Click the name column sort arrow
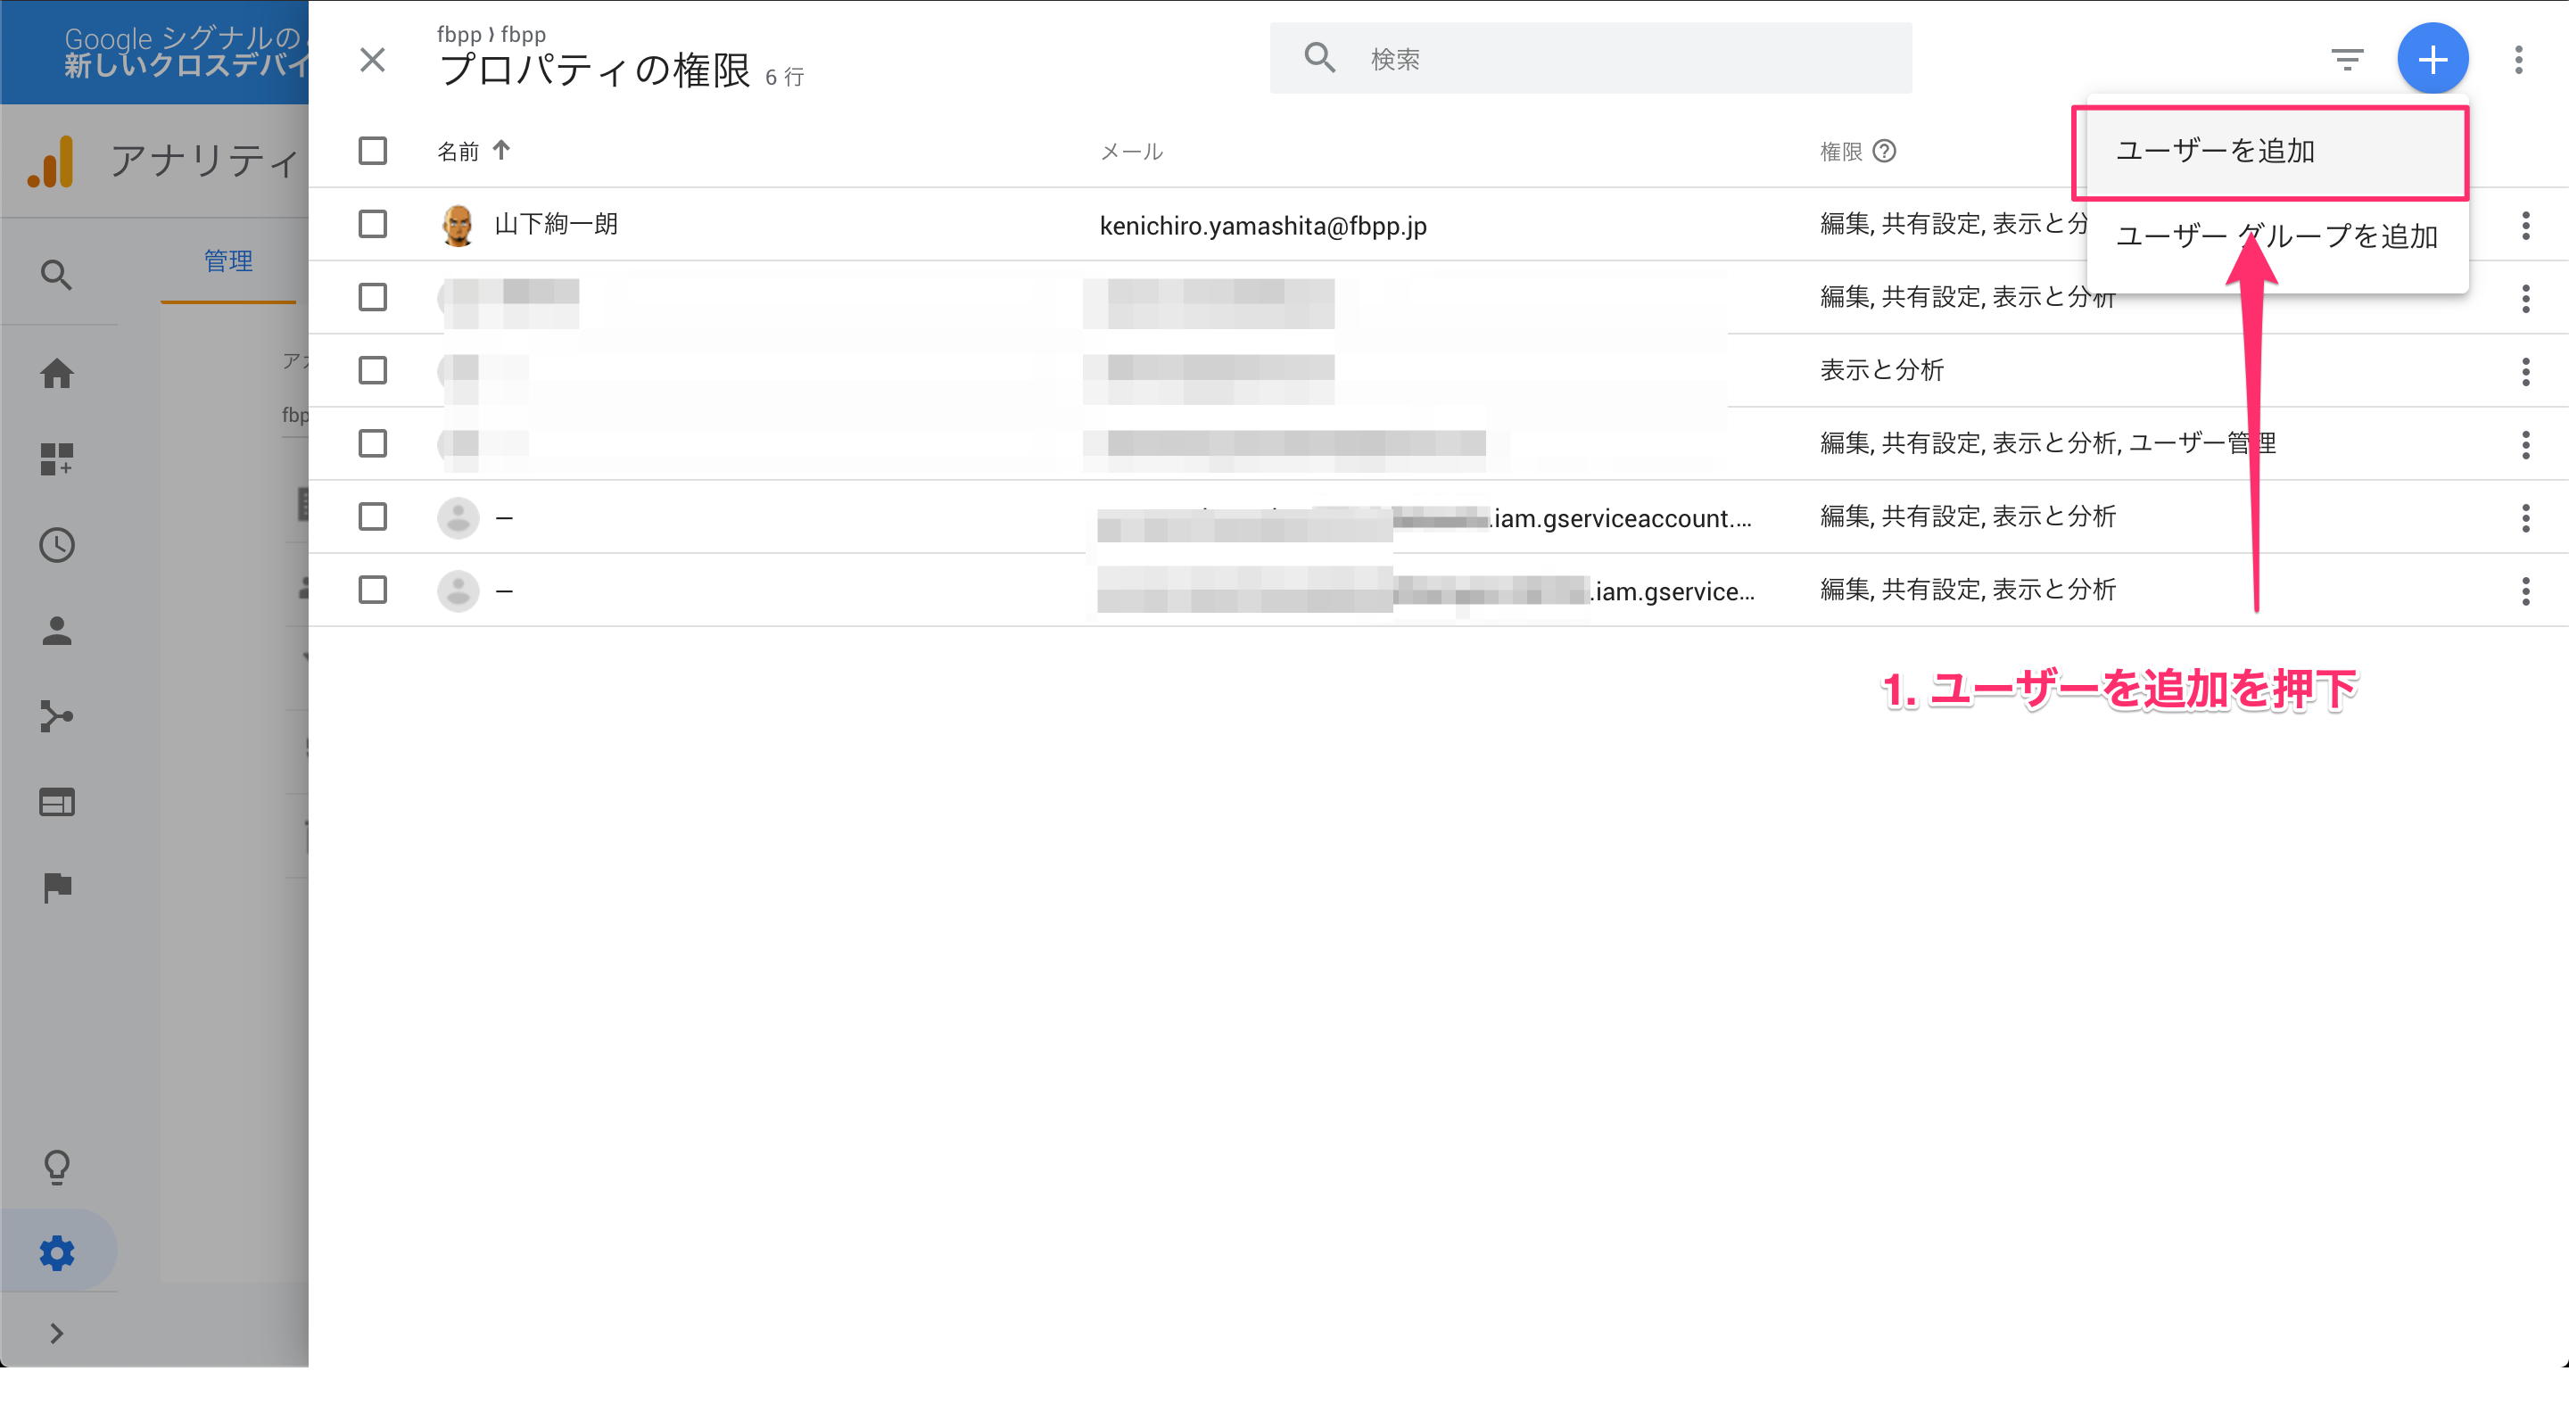2569x1404 pixels. pyautogui.click(x=500, y=150)
